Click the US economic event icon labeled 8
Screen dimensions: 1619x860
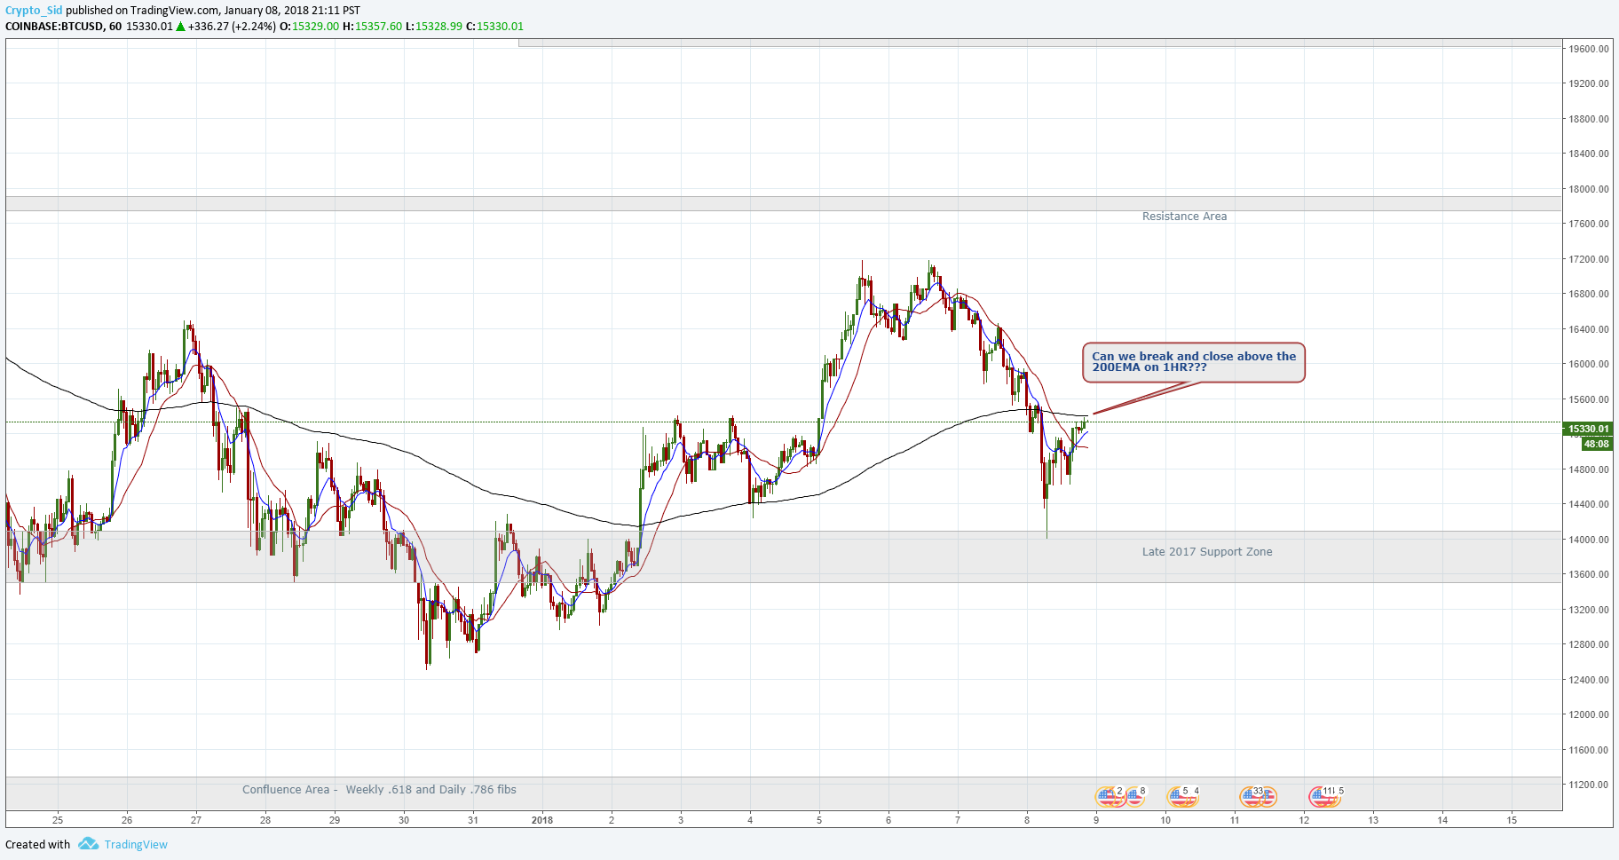coord(1134,797)
